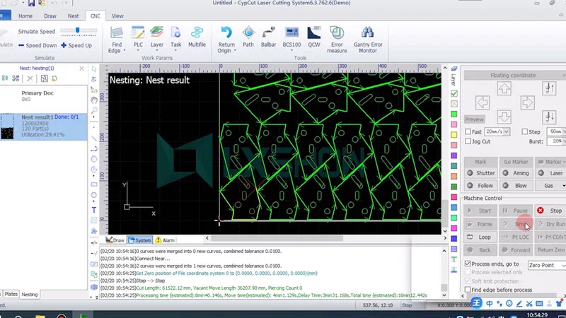
Task: Toggle Find edge before process checkbox
Action: point(468,290)
